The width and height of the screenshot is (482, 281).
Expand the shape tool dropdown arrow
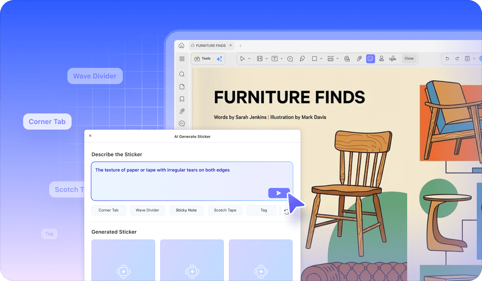coord(321,59)
